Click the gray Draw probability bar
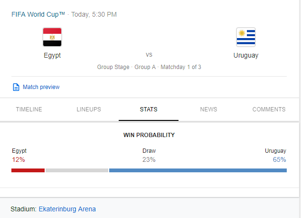 pyautogui.click(x=77, y=170)
